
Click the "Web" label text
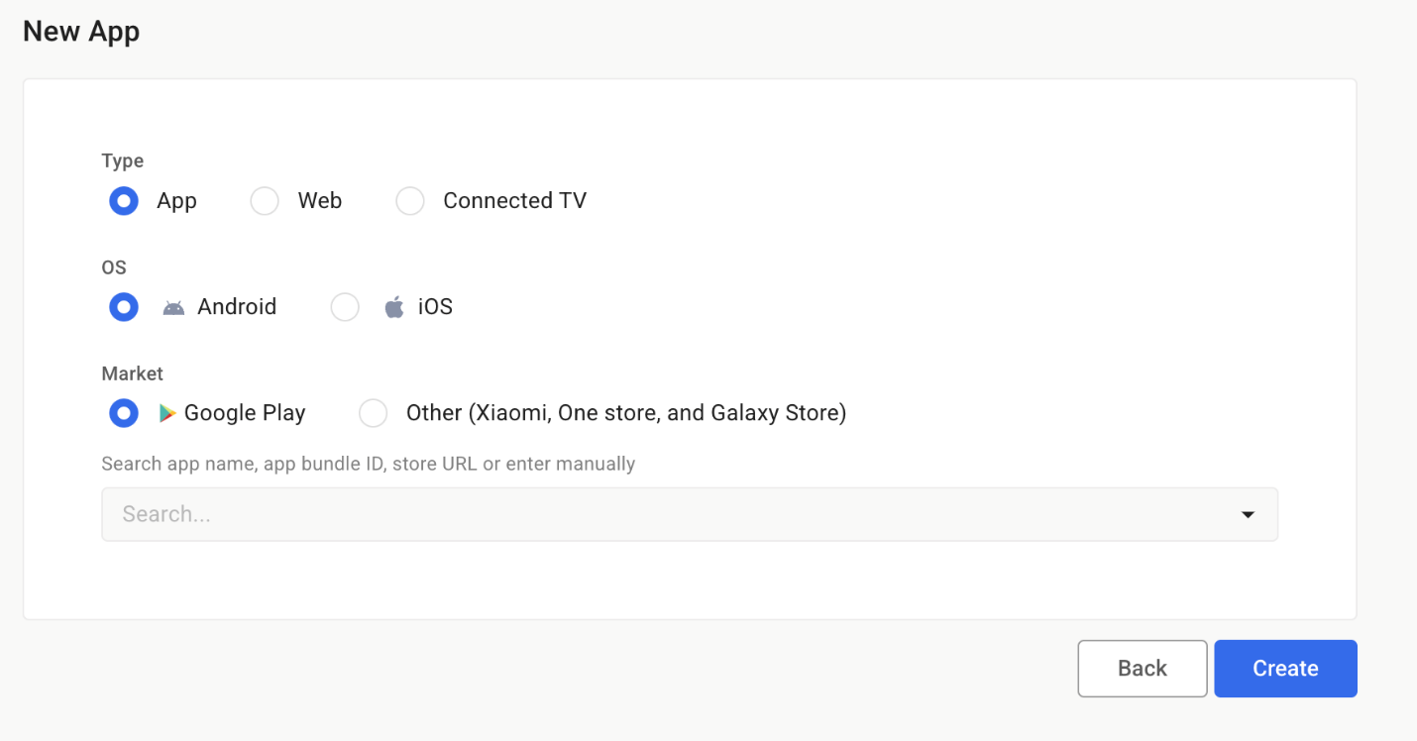click(x=320, y=201)
